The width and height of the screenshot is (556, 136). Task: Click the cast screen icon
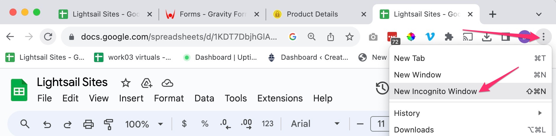pos(468,37)
